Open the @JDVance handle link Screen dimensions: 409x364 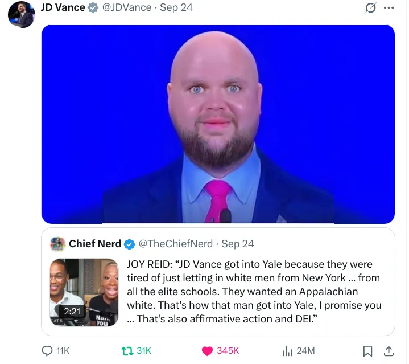(127, 7)
